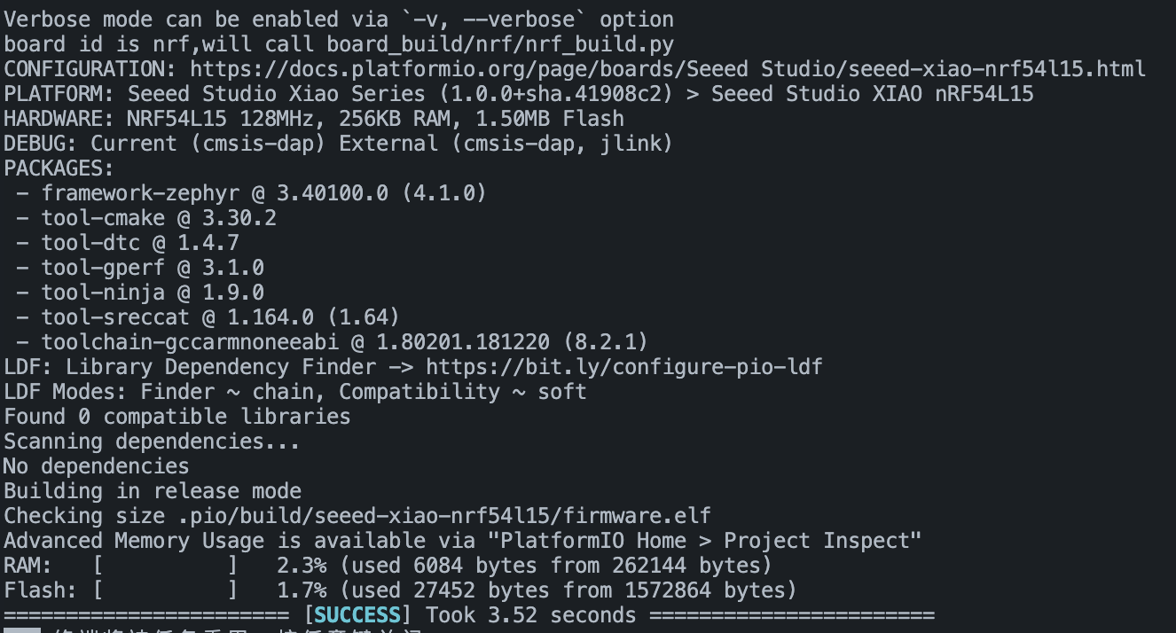This screenshot has height=633, width=1176.
Task: Click the board_build/nrf/nrf_build.py file path
Action: (499, 44)
